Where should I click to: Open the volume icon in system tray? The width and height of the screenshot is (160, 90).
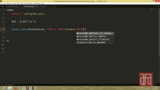coord(150,88)
